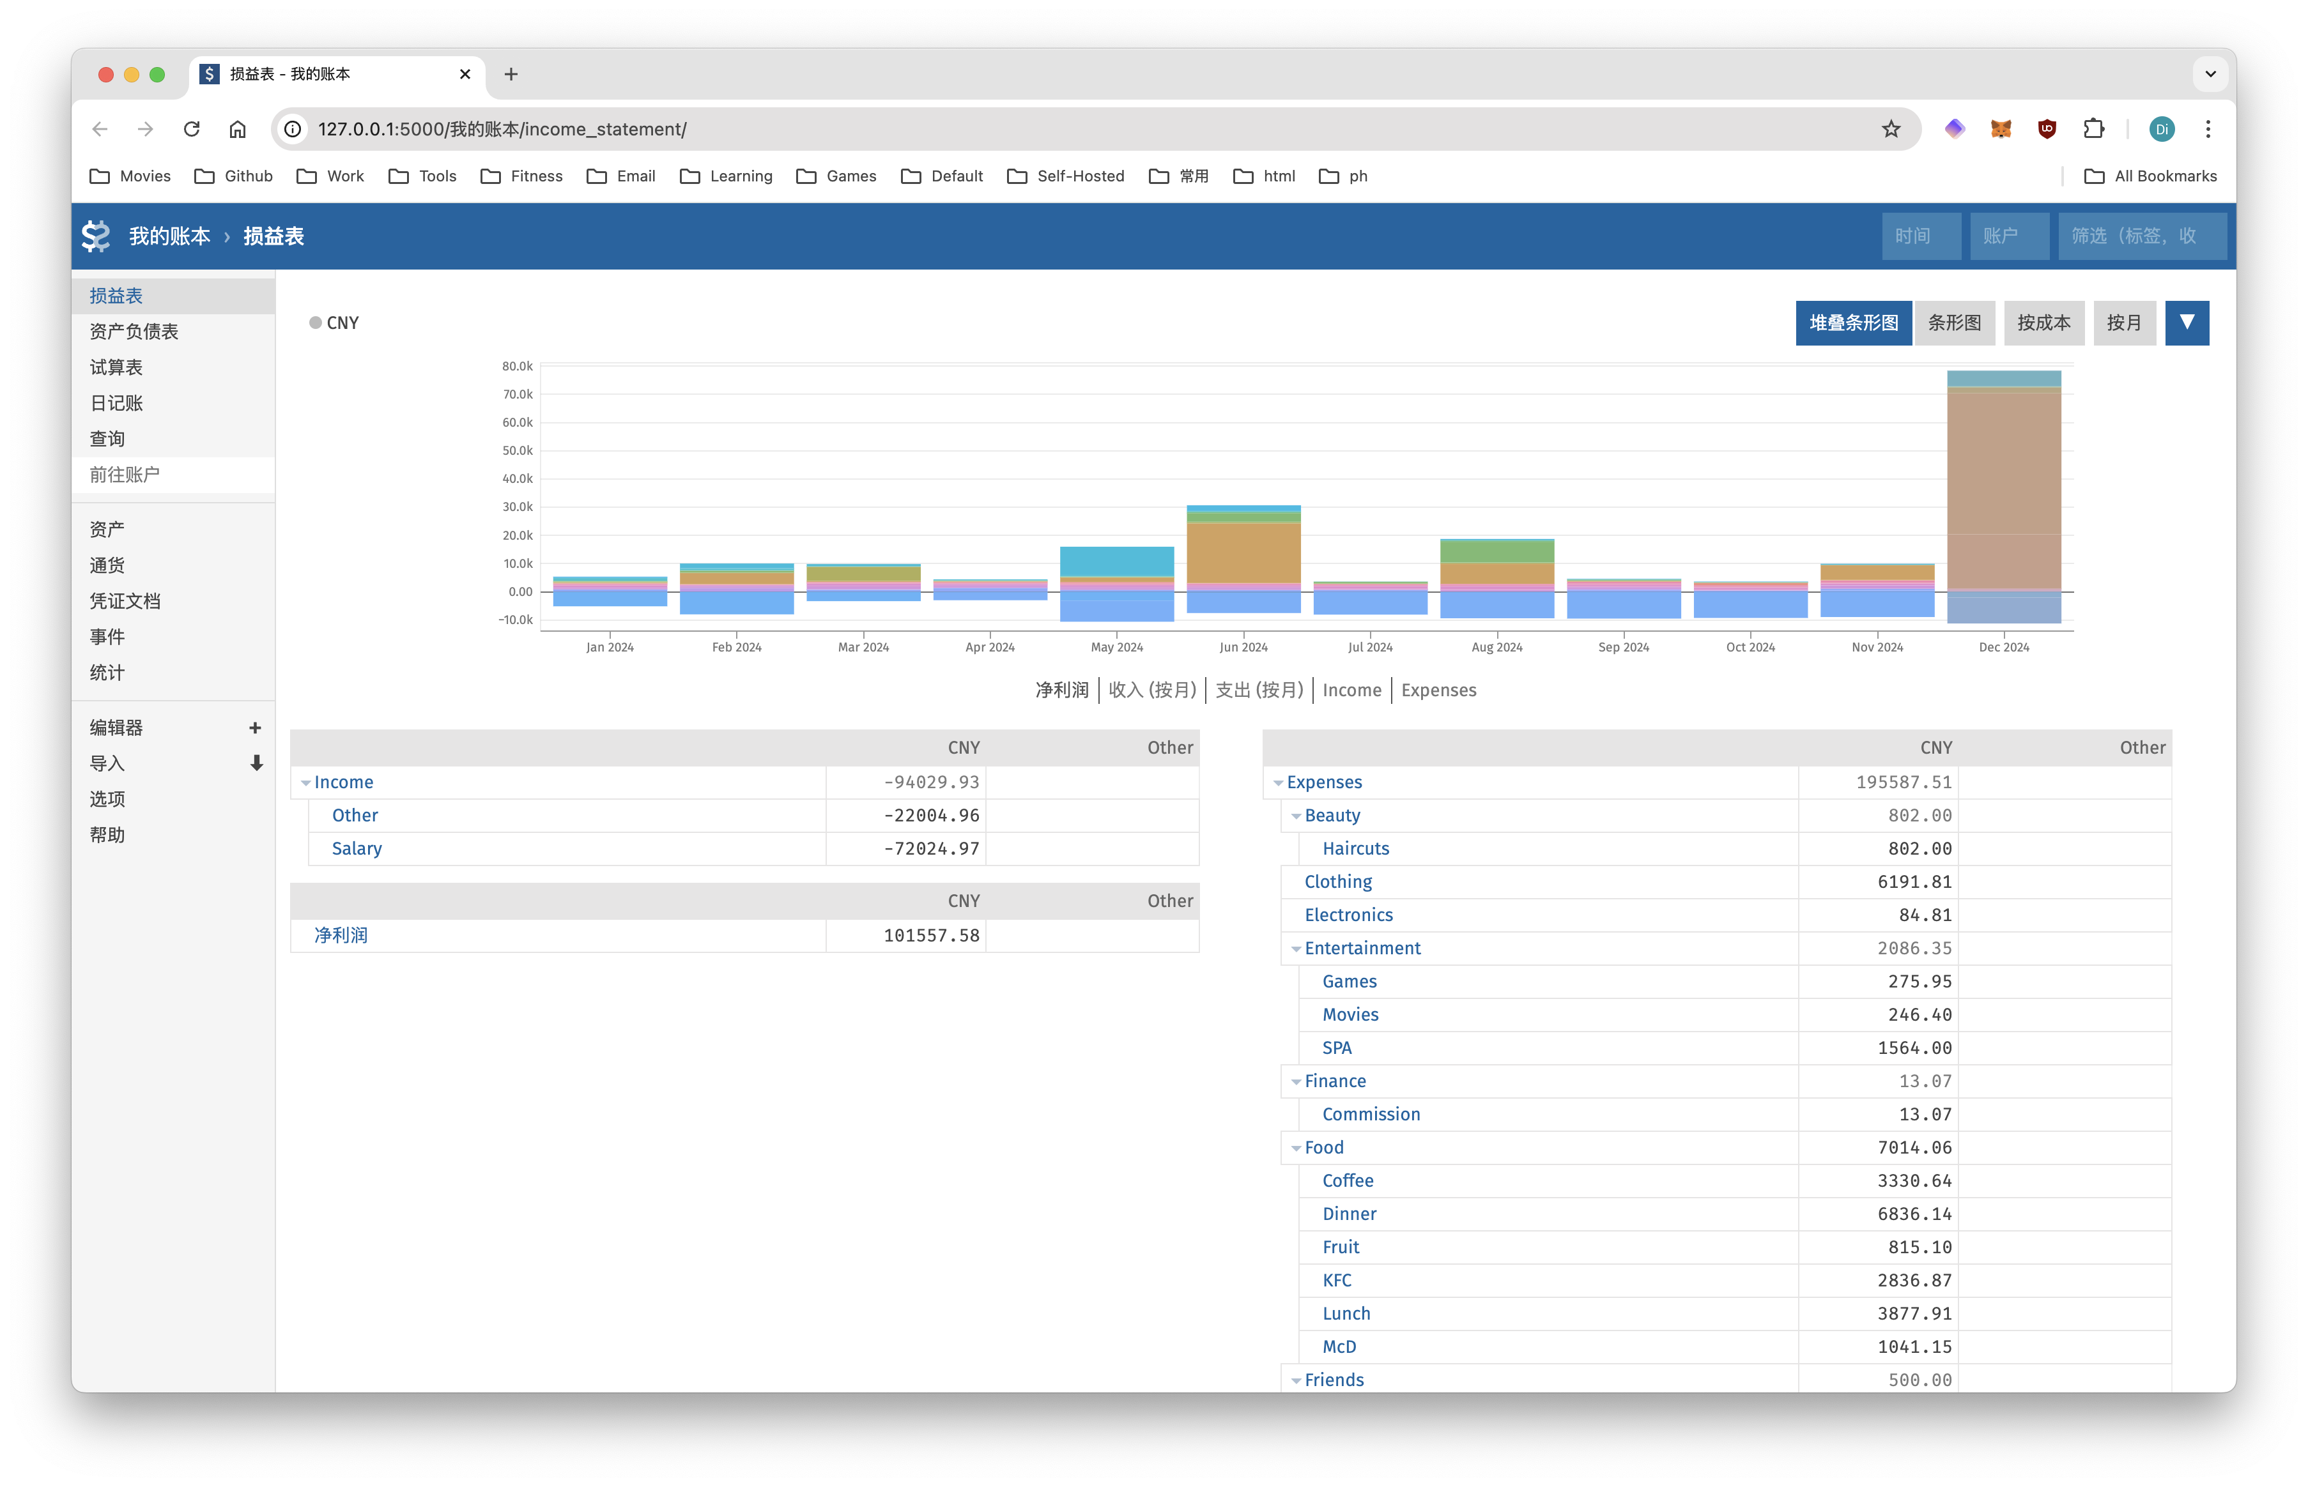Open the Coffee expense account link
The image size is (2308, 1487).
pos(1347,1181)
